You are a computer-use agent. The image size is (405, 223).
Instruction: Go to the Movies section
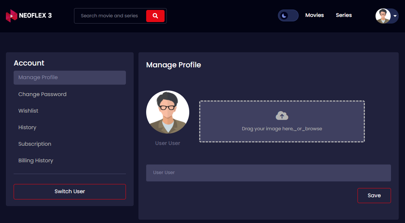click(314, 15)
